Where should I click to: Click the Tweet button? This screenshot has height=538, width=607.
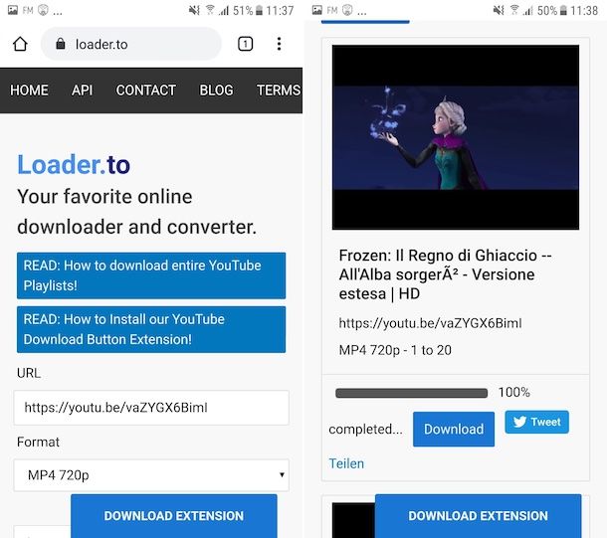[x=537, y=422]
